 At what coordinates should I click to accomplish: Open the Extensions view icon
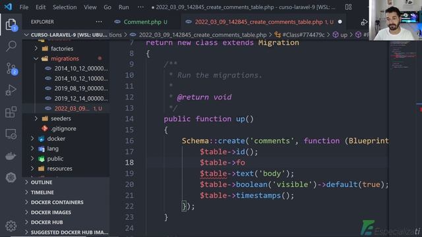click(11, 112)
